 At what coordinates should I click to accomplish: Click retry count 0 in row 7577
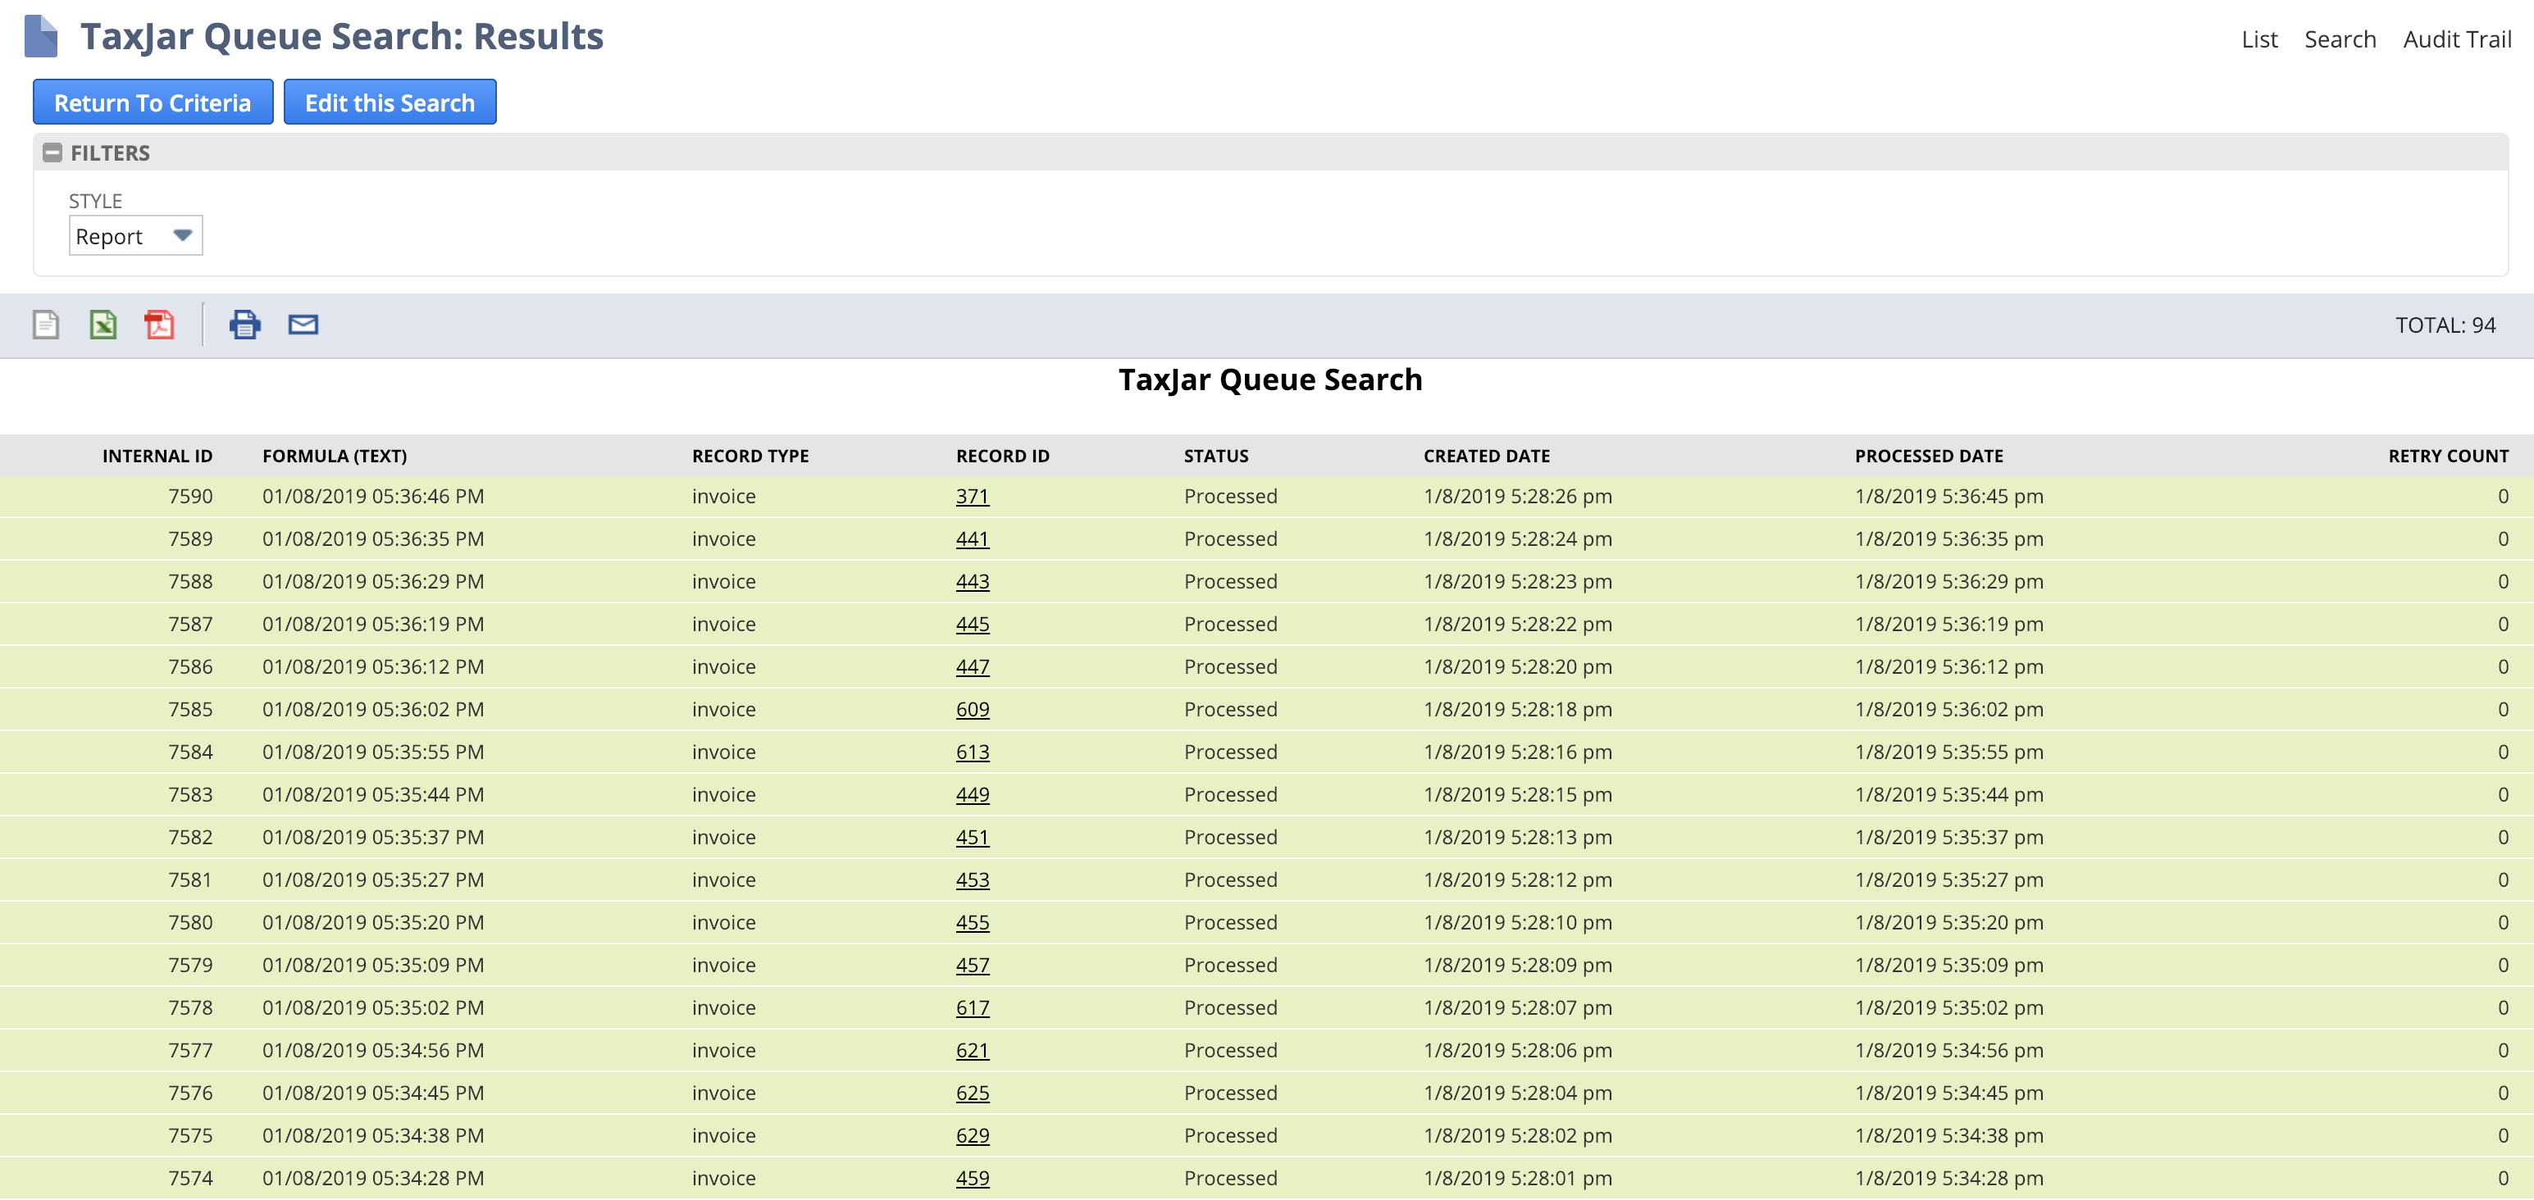2503,1051
